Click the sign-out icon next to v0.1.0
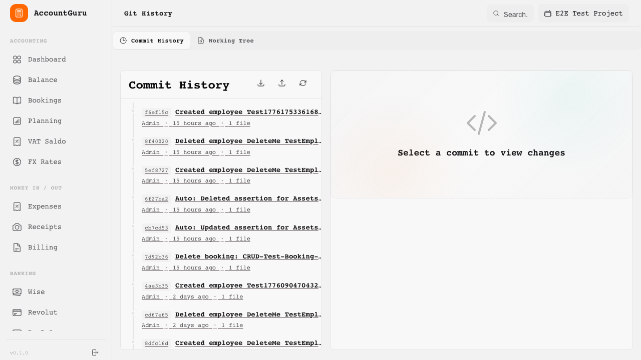 95,352
